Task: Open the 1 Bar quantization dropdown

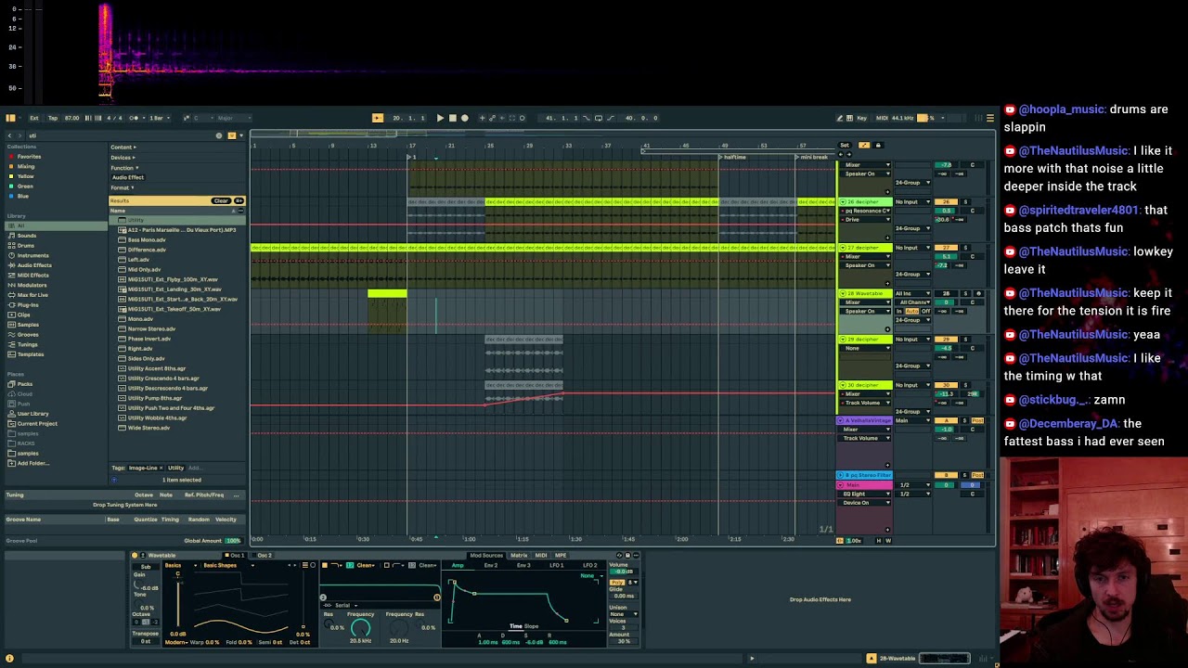Action: [x=159, y=118]
